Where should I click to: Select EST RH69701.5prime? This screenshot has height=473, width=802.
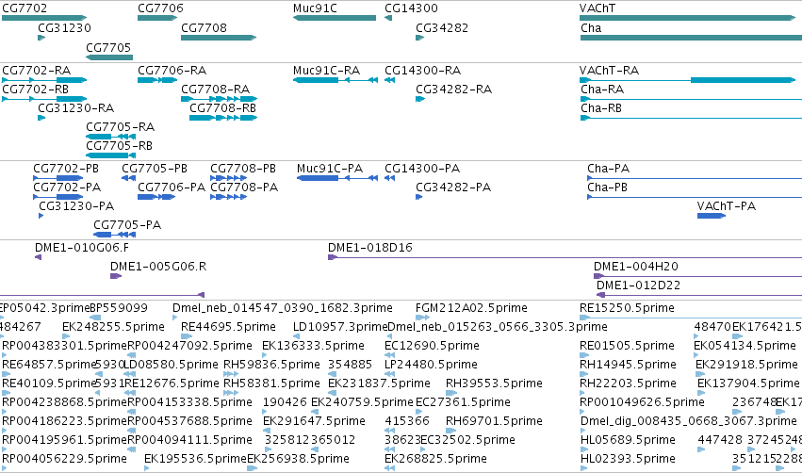[x=451, y=431]
